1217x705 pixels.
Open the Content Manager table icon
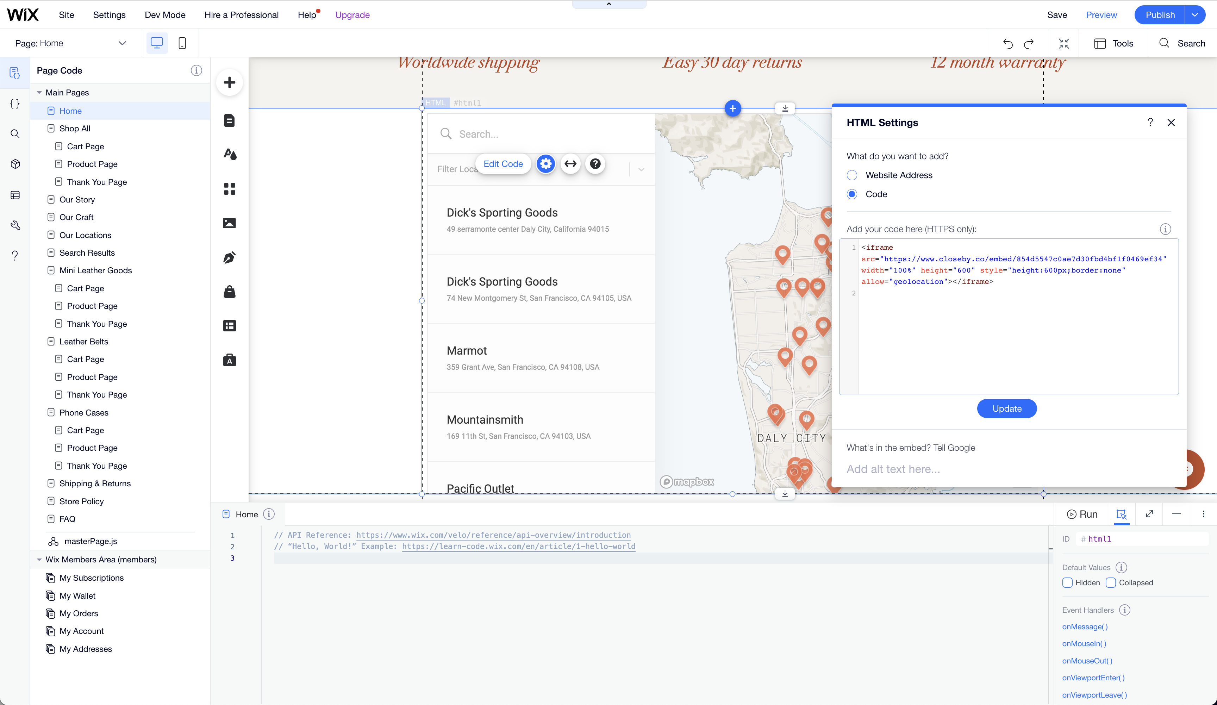pyautogui.click(x=229, y=326)
